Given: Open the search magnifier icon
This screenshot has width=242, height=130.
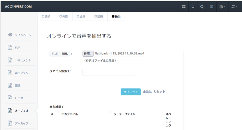Looking at the screenshot, I should 202,7.
